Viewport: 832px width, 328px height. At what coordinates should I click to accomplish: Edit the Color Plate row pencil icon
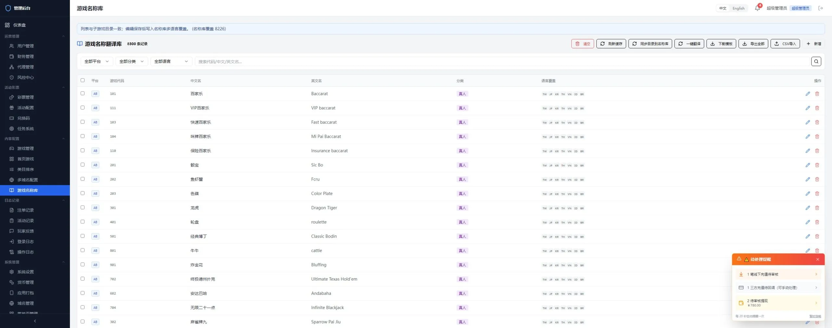pos(808,194)
